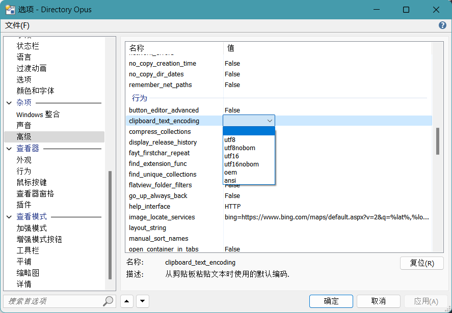Click the 复位(R) reset button
Image resolution: width=452 pixels, height=313 pixels.
(x=422, y=263)
